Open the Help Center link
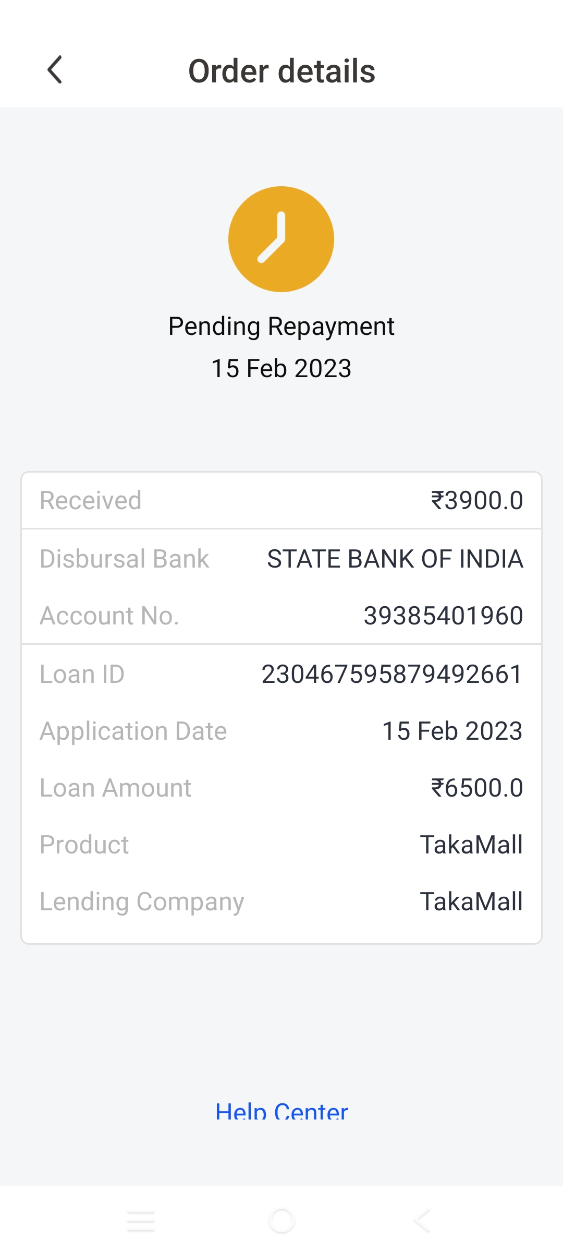 [x=281, y=1111]
